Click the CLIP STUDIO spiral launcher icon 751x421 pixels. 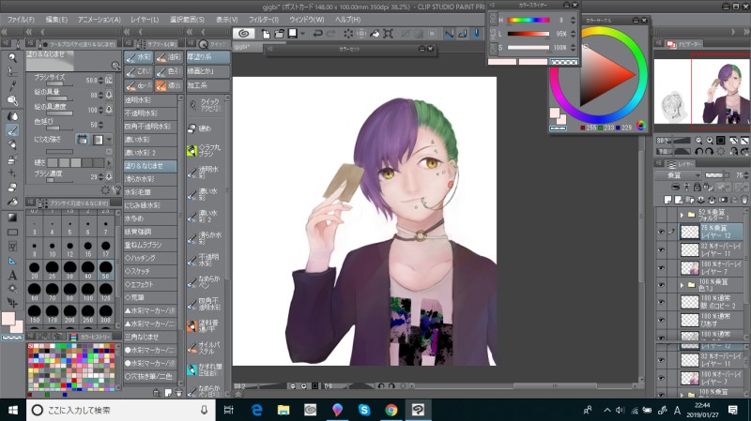[x=243, y=34]
